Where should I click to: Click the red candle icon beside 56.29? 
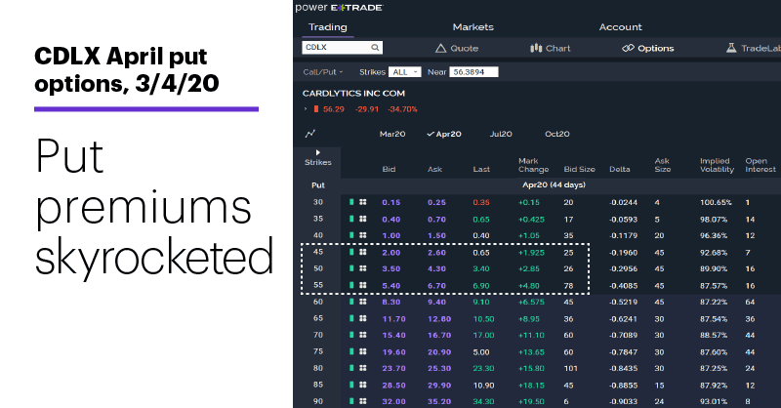(315, 109)
